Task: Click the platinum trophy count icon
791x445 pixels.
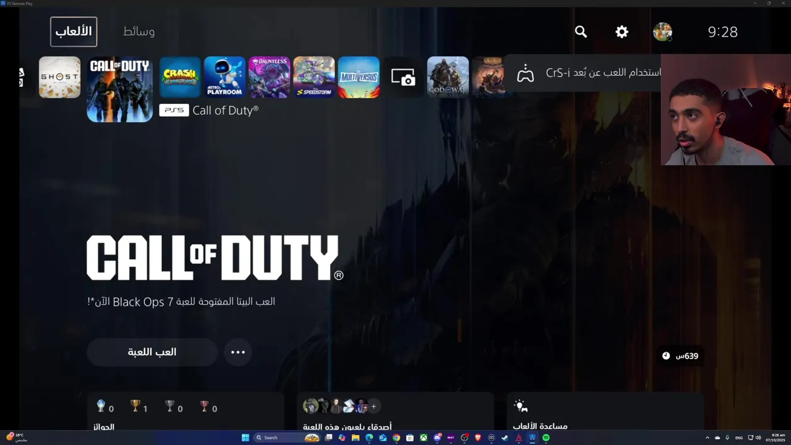Action: [101, 406]
